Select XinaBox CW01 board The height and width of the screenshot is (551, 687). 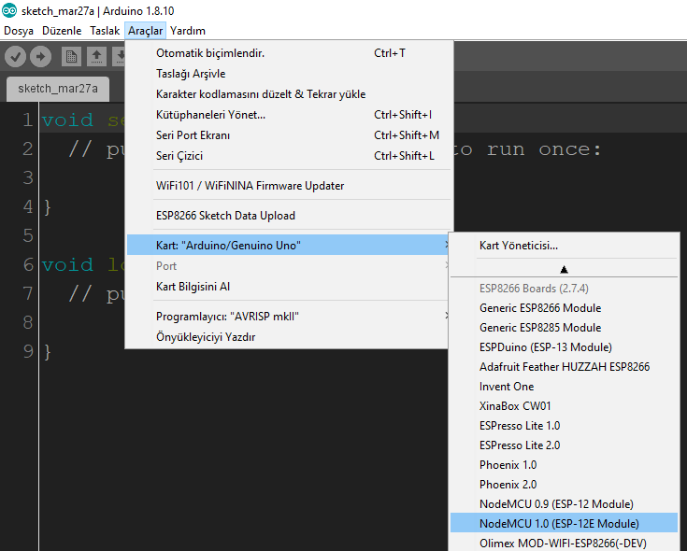point(565,406)
